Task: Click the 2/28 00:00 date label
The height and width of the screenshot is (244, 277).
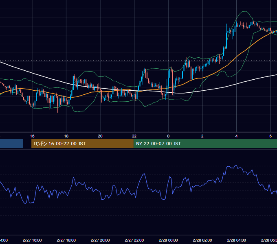Action: (x=168, y=240)
